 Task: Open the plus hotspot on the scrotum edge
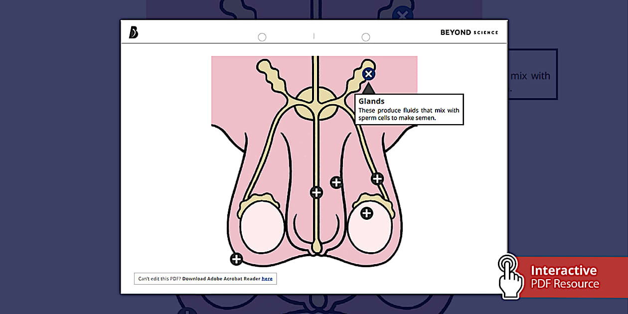236,259
